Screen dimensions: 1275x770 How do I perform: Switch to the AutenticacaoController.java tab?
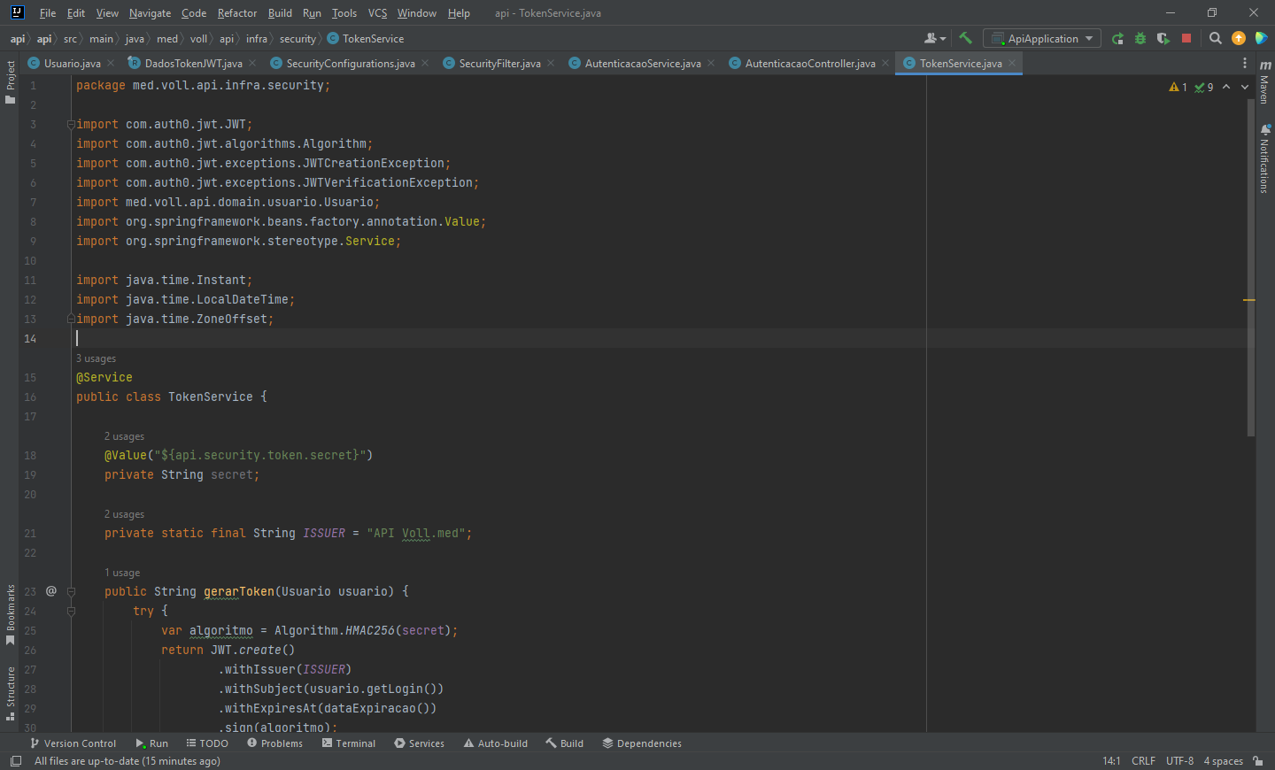pos(810,63)
